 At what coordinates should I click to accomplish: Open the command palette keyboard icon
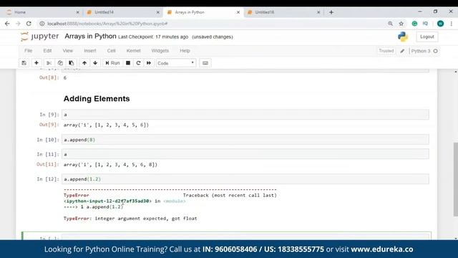(x=205, y=63)
